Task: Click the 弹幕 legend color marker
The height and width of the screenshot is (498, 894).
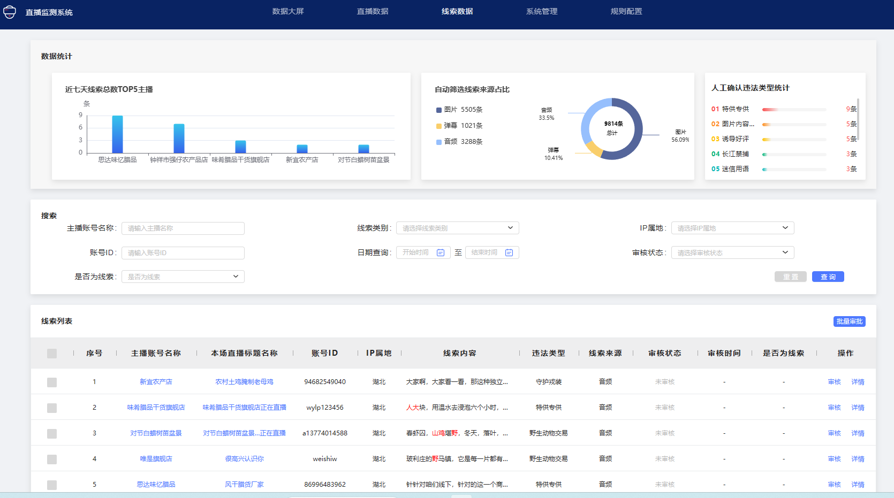Action: tap(439, 126)
